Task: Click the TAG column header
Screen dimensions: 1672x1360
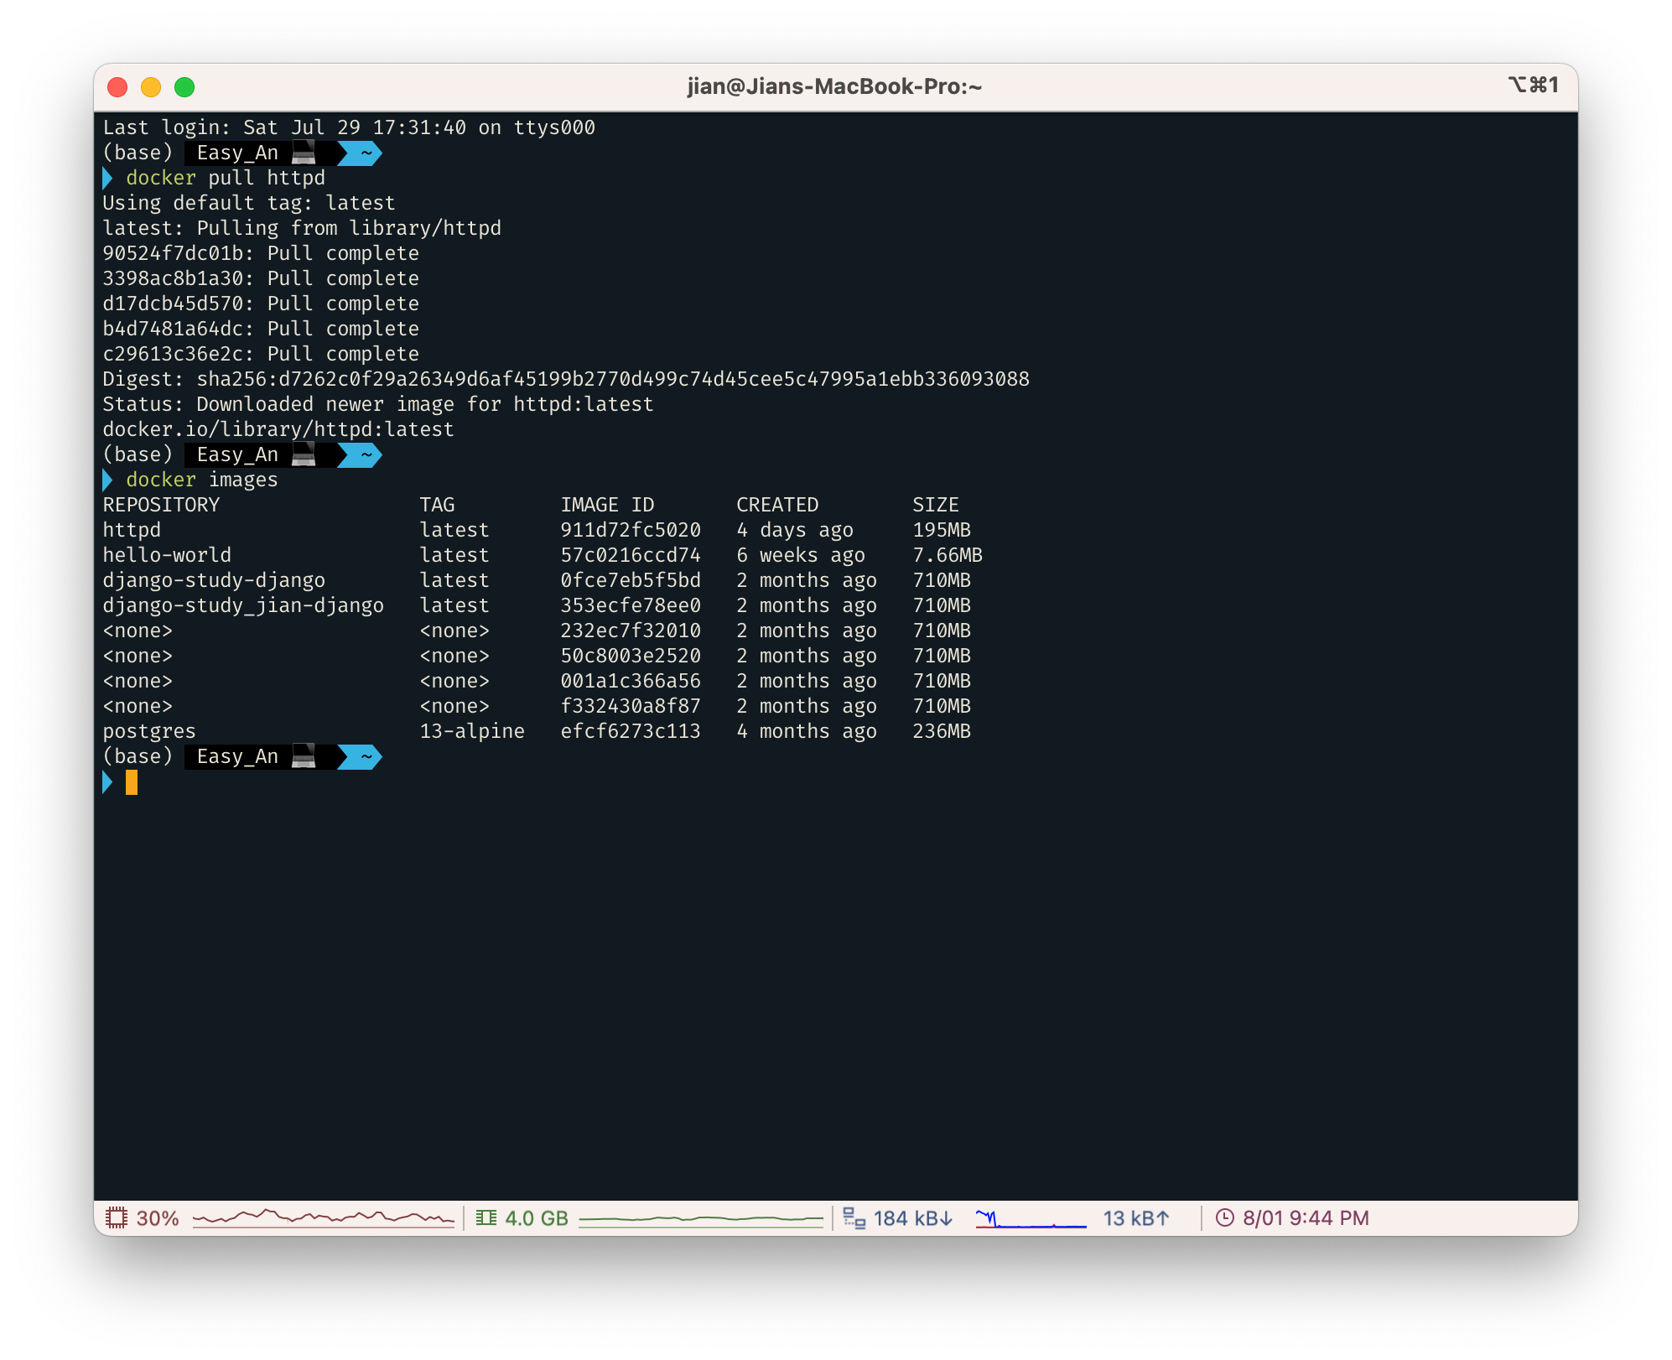Action: point(437,505)
